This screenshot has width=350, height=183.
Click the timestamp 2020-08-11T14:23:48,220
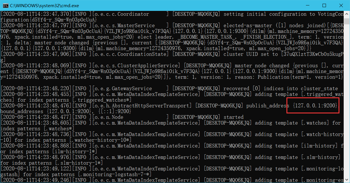[x=36, y=88]
